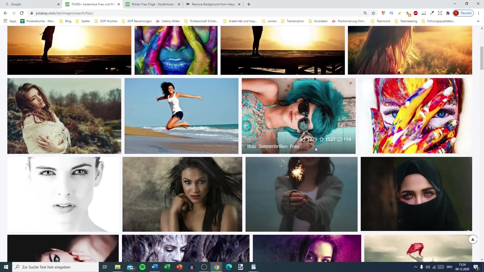The image size is (484, 272).
Task: Open the bar chart extension icon
Action: [x=424, y=13]
